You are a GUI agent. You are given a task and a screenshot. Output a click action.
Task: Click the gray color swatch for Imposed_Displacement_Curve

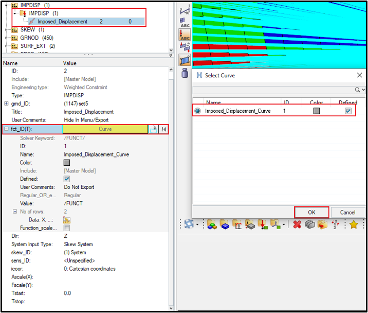click(317, 111)
